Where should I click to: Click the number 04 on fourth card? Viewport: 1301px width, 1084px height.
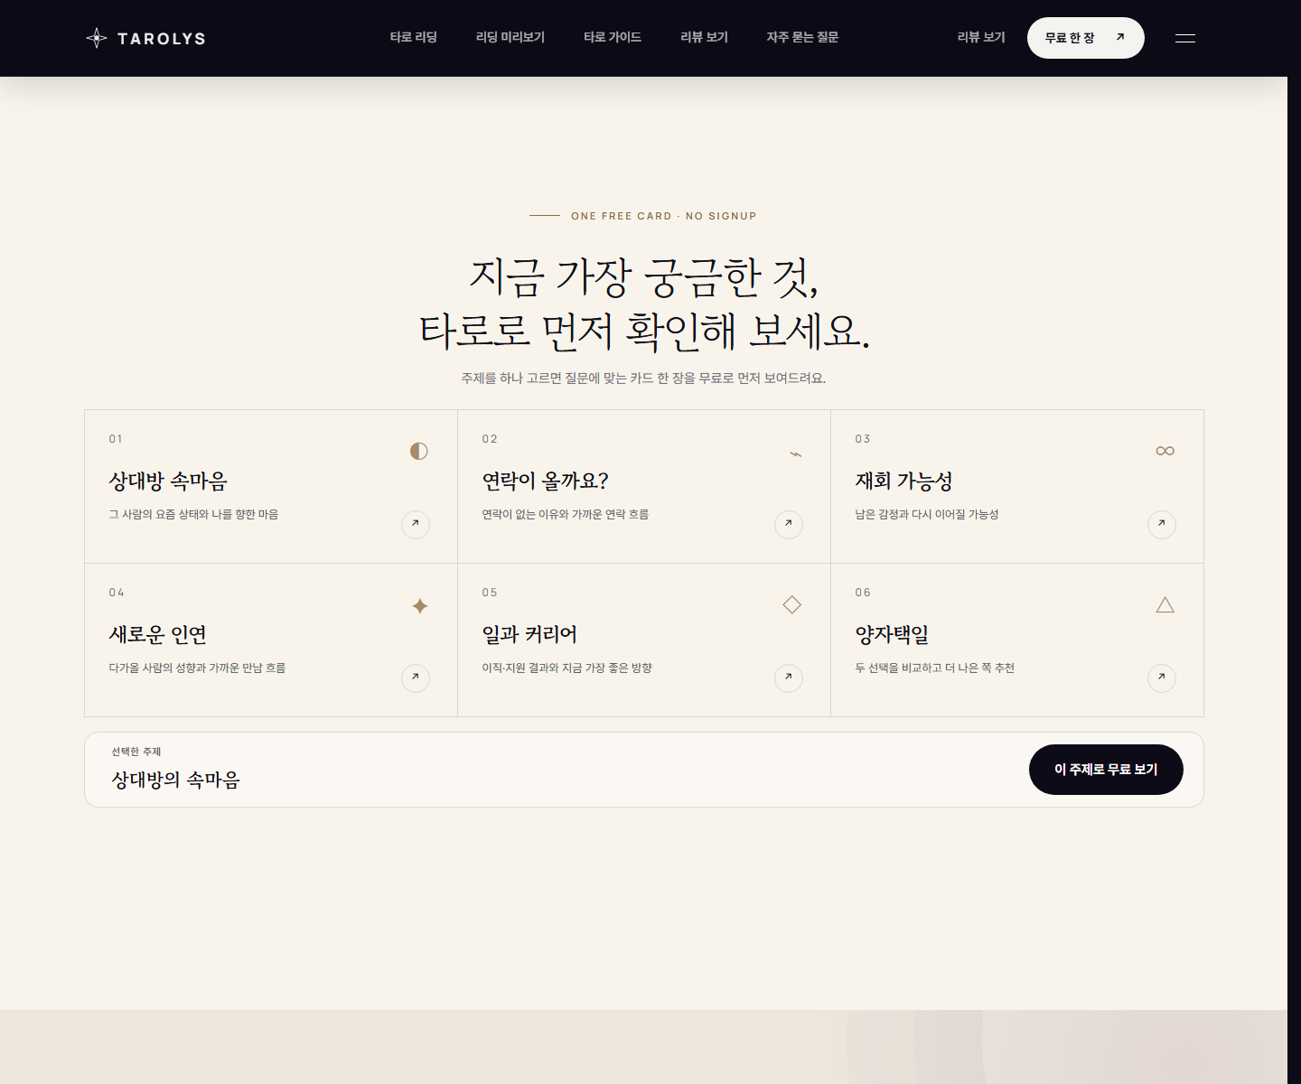[117, 593]
